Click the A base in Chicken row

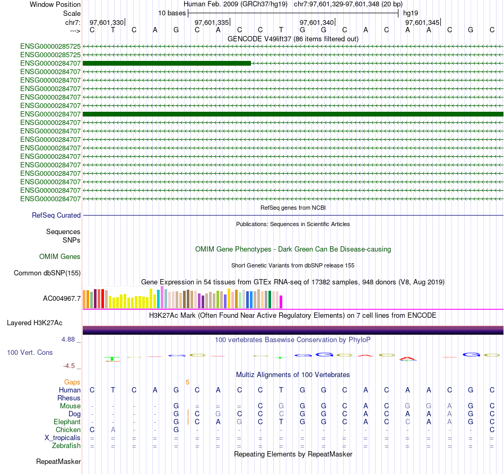[113, 430]
